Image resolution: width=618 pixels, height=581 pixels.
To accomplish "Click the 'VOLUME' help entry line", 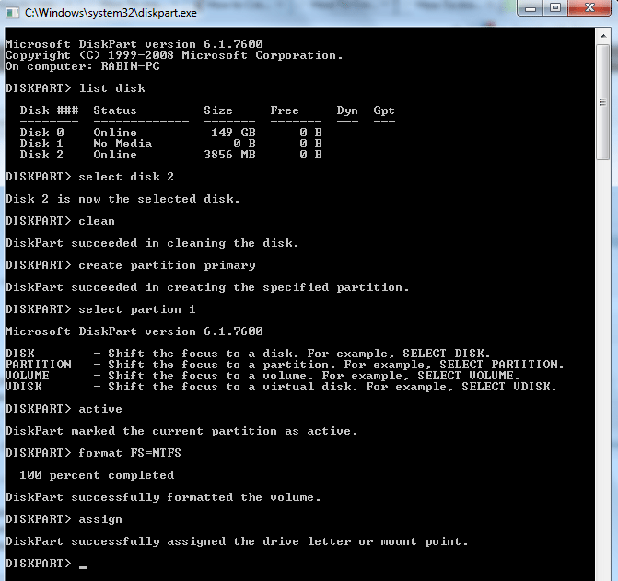I will [262, 376].
